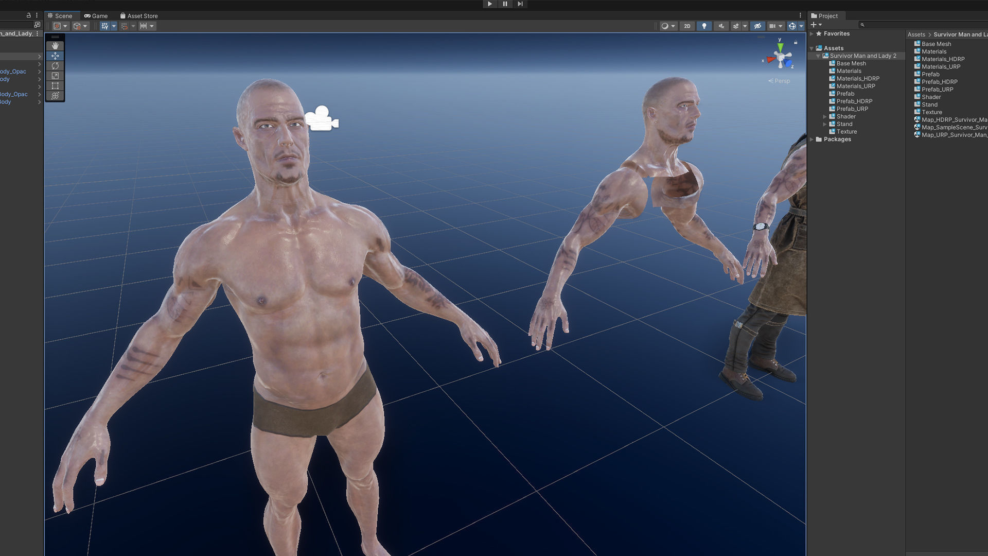Toggle the gizmo rotation lock

[796, 42]
